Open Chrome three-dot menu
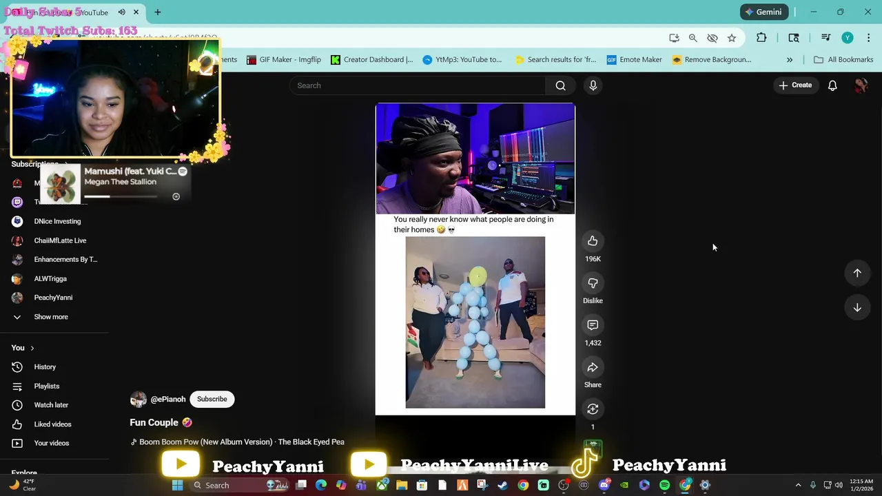 pos(868,38)
